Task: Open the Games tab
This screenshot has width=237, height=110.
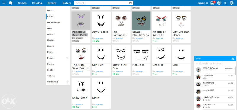Action: 22,3
